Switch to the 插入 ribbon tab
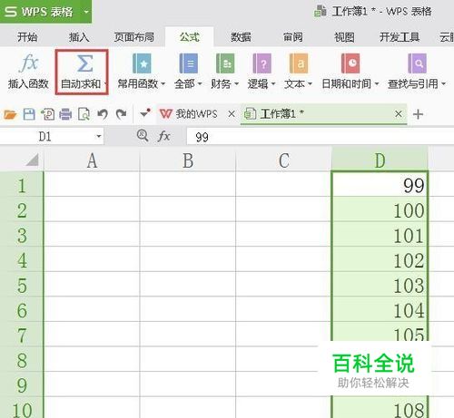The width and height of the screenshot is (454, 418). [79, 37]
